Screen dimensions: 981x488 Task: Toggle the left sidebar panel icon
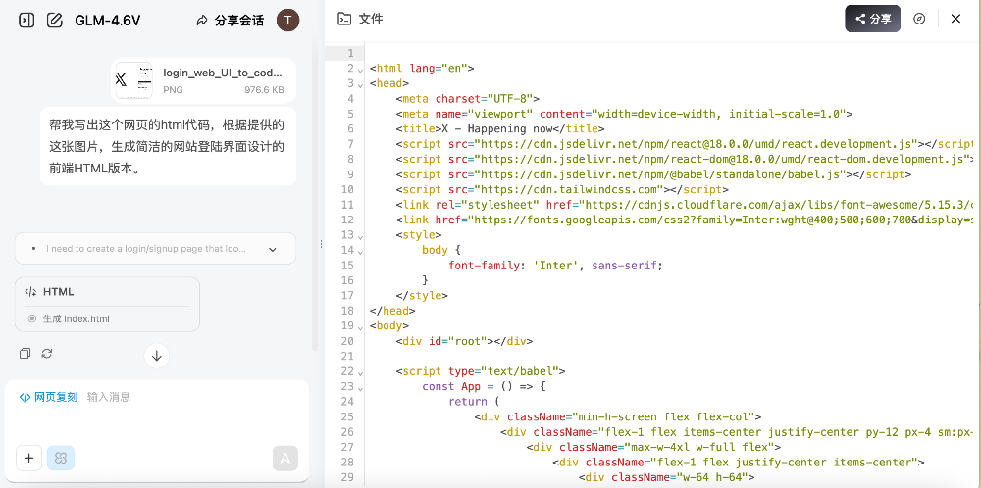tap(26, 20)
